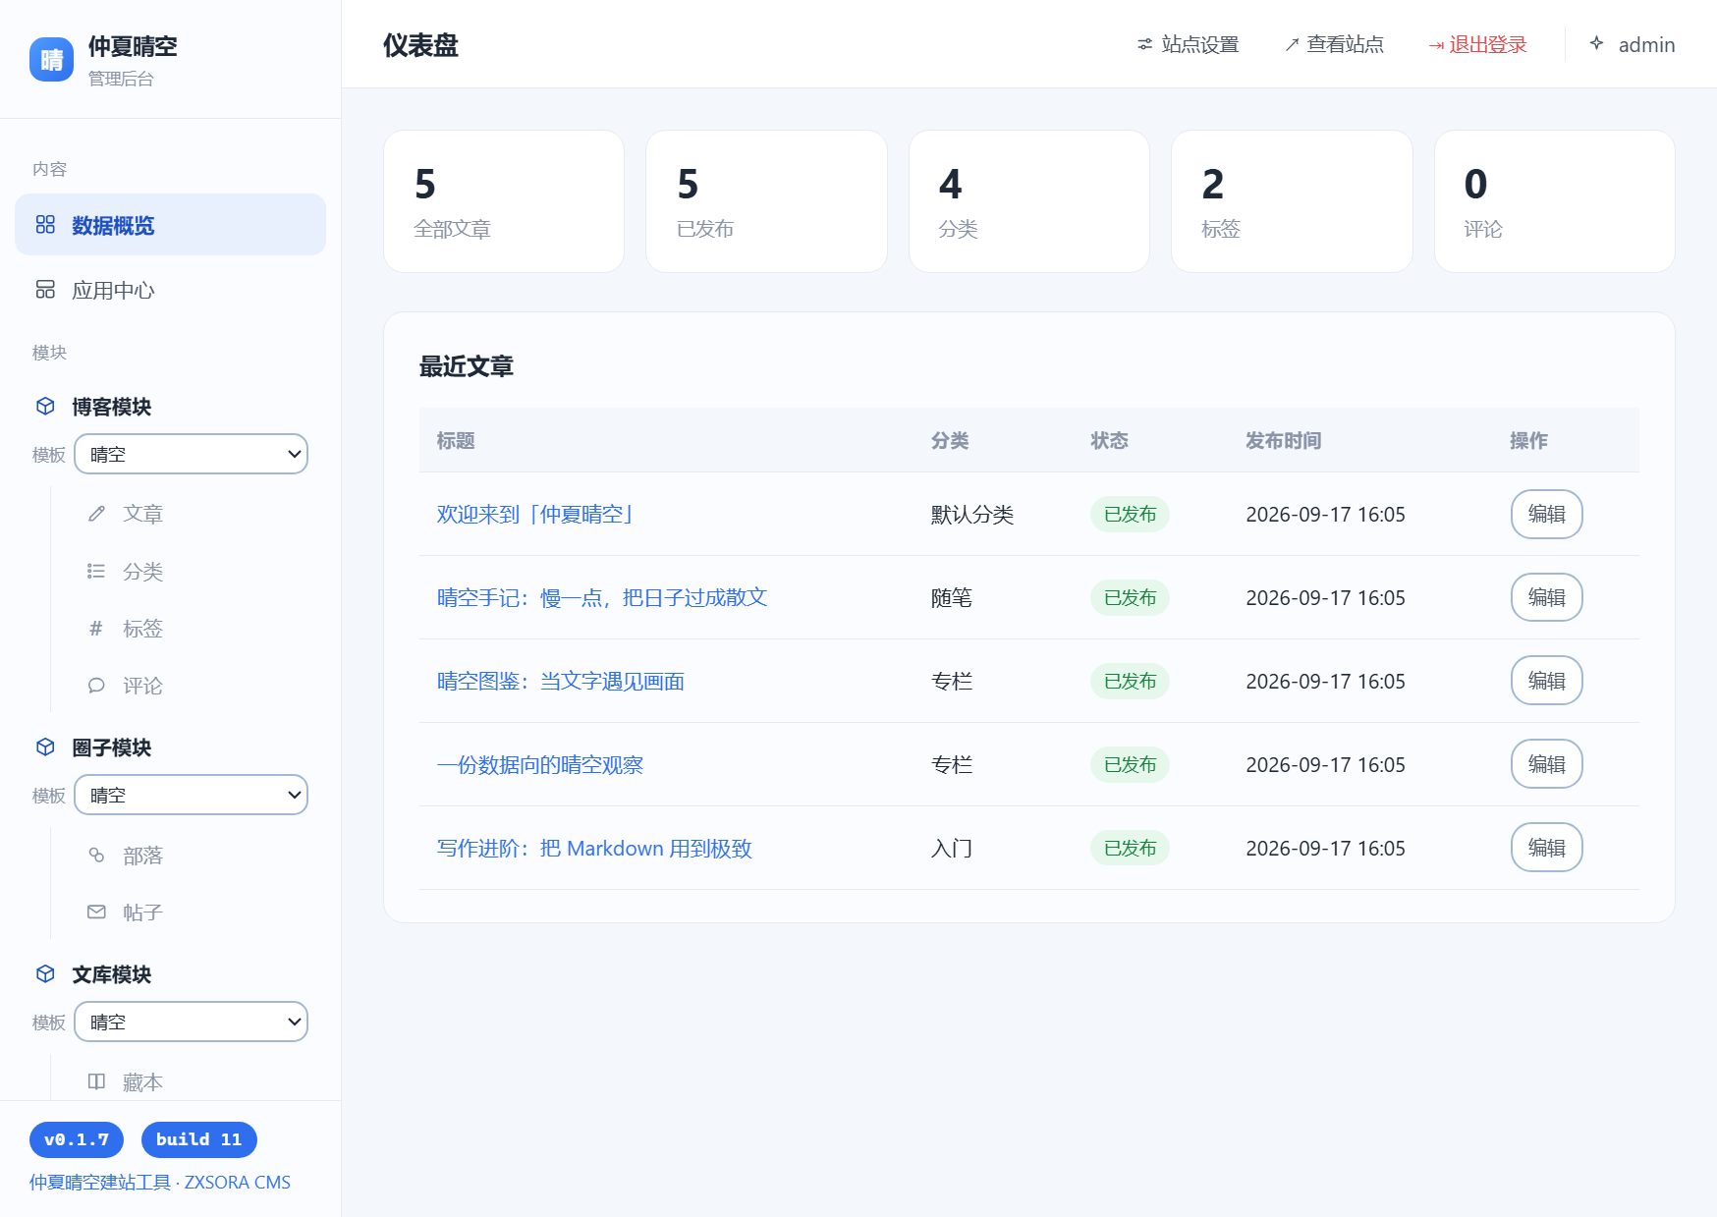Edit the 晴空图鉴 article
1717x1217 pixels.
(1546, 681)
